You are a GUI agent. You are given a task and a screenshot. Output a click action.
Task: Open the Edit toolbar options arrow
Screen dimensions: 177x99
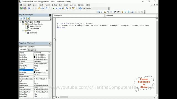144,12
